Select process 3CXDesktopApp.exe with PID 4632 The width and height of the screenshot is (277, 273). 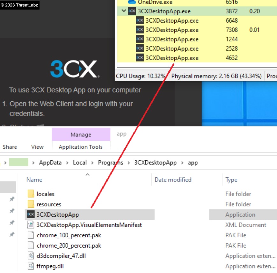[172, 58]
